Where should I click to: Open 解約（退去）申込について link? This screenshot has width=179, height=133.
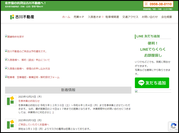pos(27,60)
